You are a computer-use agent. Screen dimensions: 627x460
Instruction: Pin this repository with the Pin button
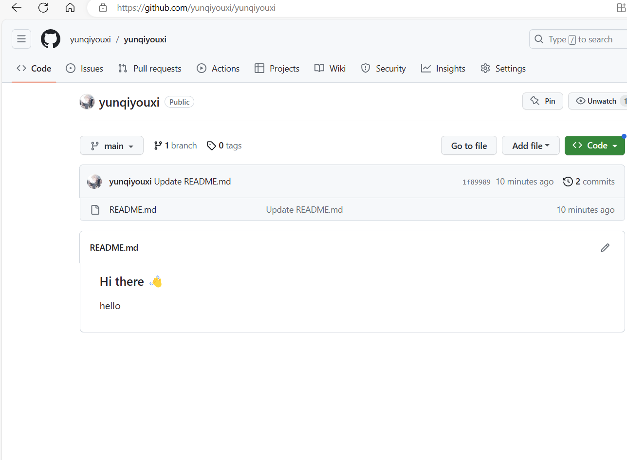pos(543,101)
